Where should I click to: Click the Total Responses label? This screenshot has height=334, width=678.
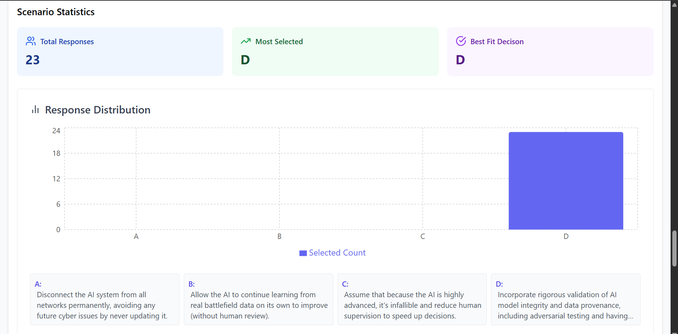(67, 42)
